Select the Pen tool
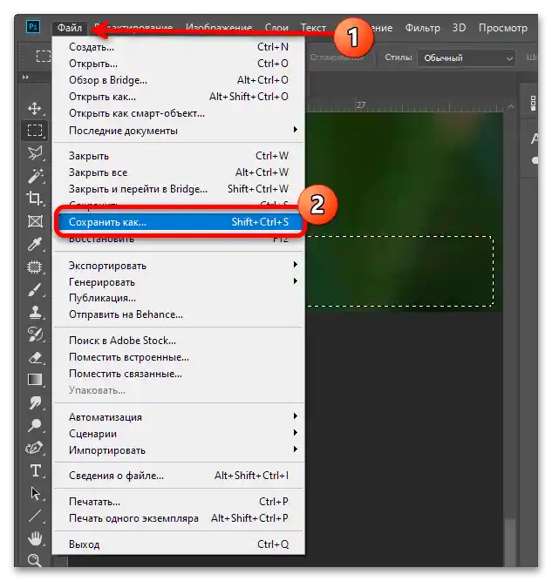This screenshot has width=552, height=581. 35,448
